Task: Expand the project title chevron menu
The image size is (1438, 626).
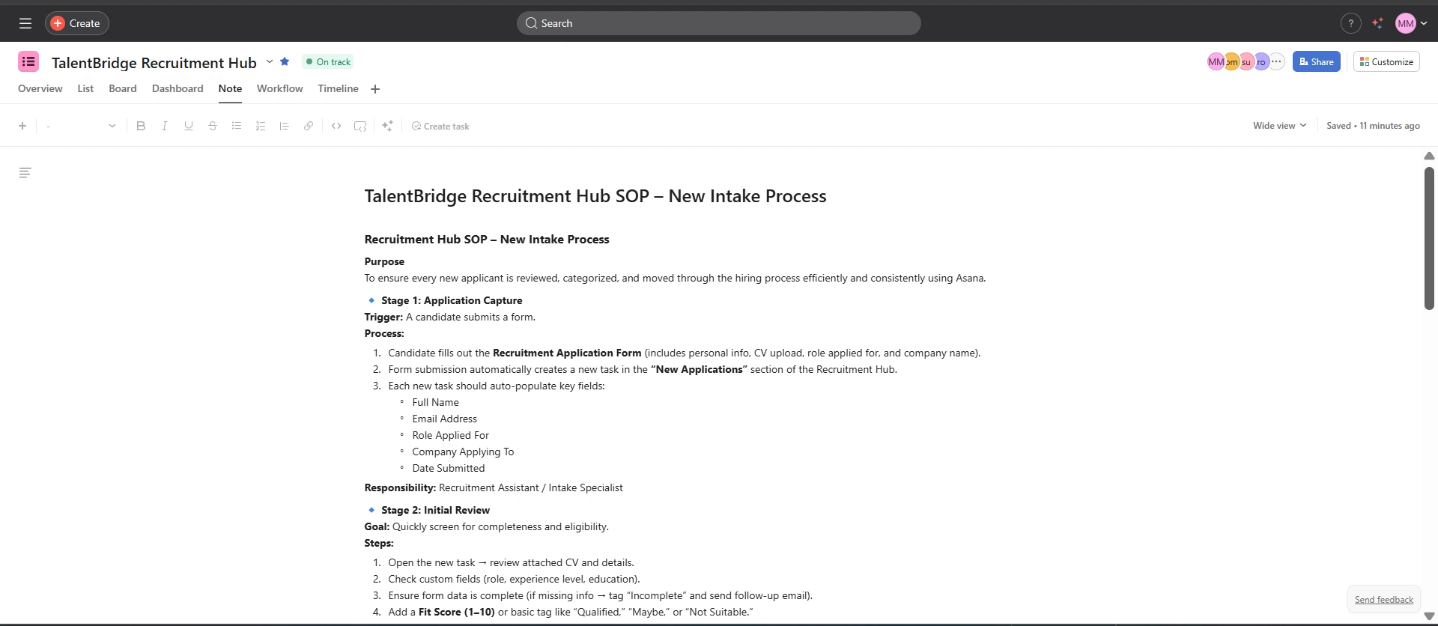Action: [x=270, y=61]
